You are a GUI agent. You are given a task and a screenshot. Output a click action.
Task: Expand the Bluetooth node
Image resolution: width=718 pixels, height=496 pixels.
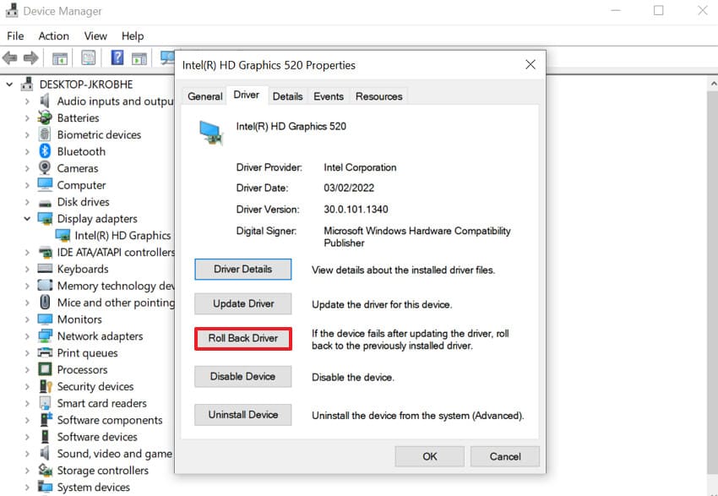27,151
